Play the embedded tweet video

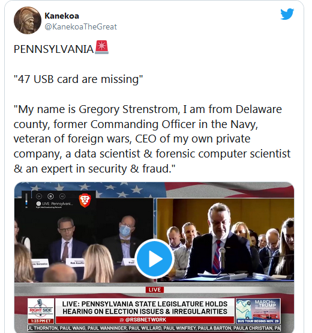click(x=155, y=258)
